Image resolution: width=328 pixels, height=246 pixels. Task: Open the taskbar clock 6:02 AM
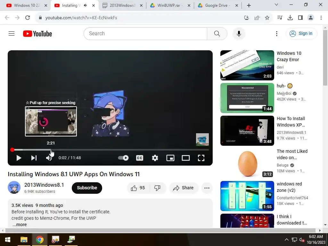(316, 237)
